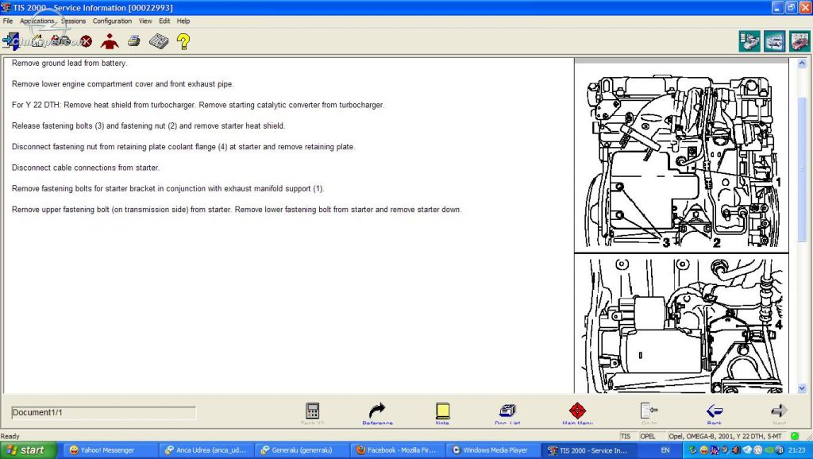Click the Ready status text
Image resolution: width=813 pixels, height=459 pixels.
pyautogui.click(x=10, y=436)
